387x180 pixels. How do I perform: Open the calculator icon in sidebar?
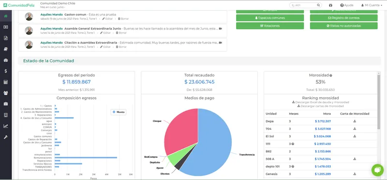point(5,82)
